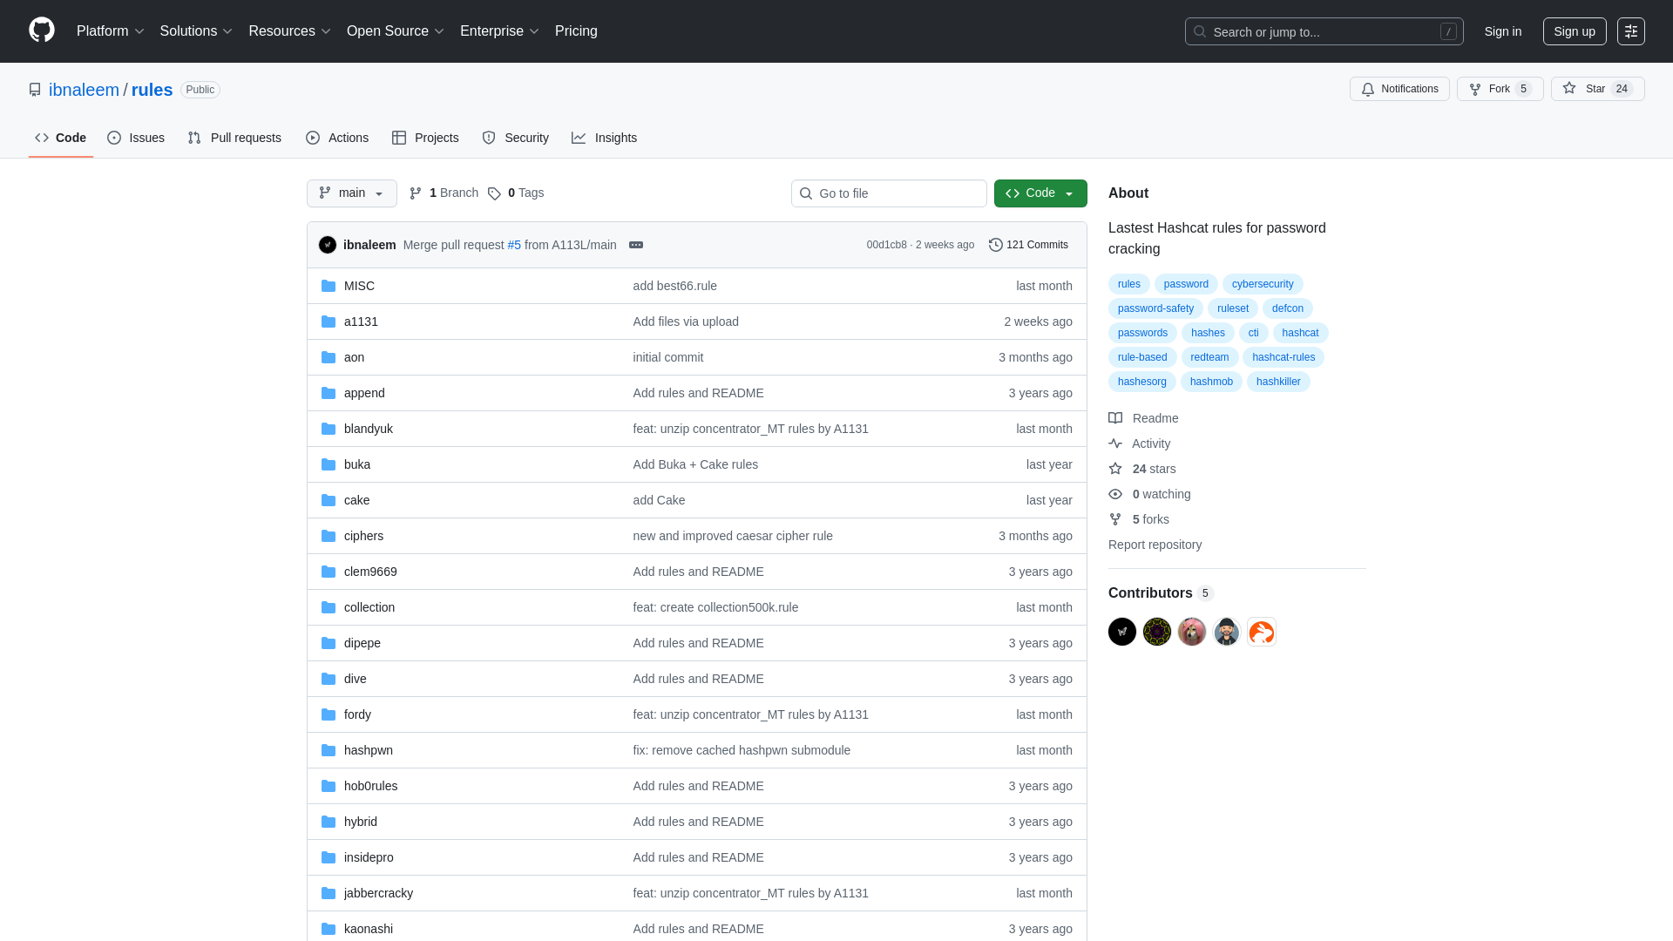Click the clock icon beside 121 Commits

(996, 245)
